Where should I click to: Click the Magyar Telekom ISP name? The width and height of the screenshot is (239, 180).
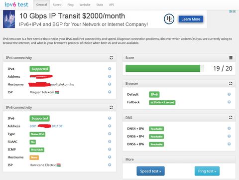tap(42, 92)
